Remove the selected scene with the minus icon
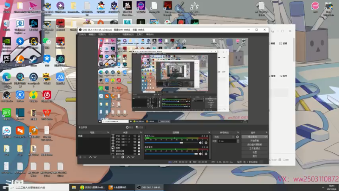Screen dimensions: 339x191 tap(85, 157)
